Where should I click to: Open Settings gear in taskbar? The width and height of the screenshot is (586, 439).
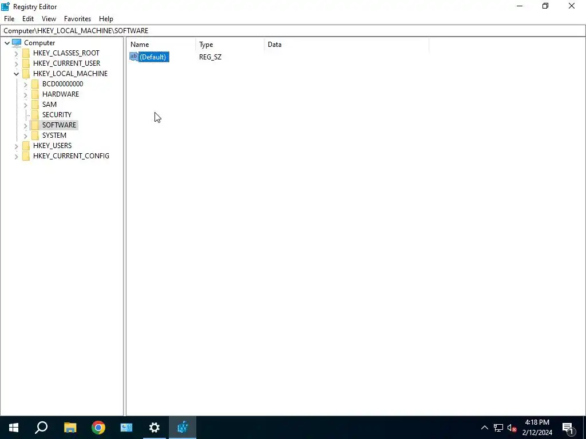pyautogui.click(x=155, y=428)
